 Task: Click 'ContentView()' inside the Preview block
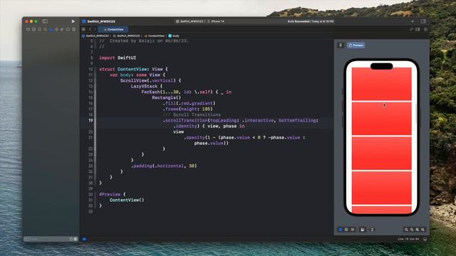(x=127, y=200)
